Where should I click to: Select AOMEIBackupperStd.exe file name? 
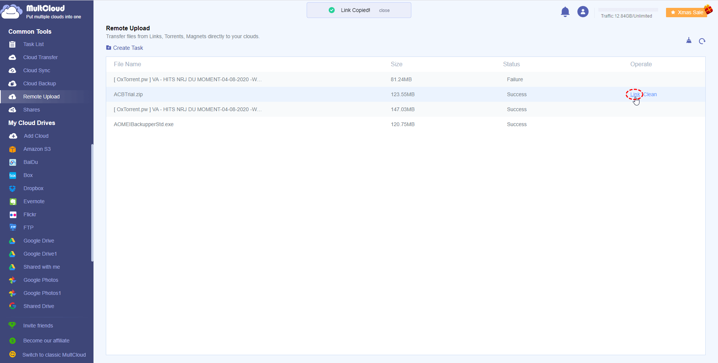click(x=144, y=124)
